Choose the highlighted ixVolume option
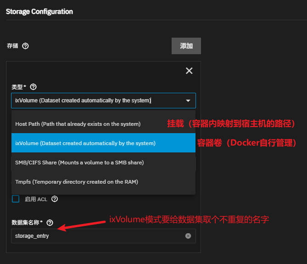 pos(85,143)
